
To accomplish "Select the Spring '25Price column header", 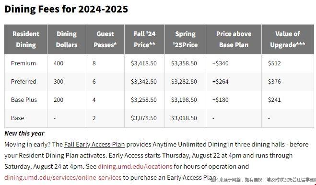I will [185, 39].
